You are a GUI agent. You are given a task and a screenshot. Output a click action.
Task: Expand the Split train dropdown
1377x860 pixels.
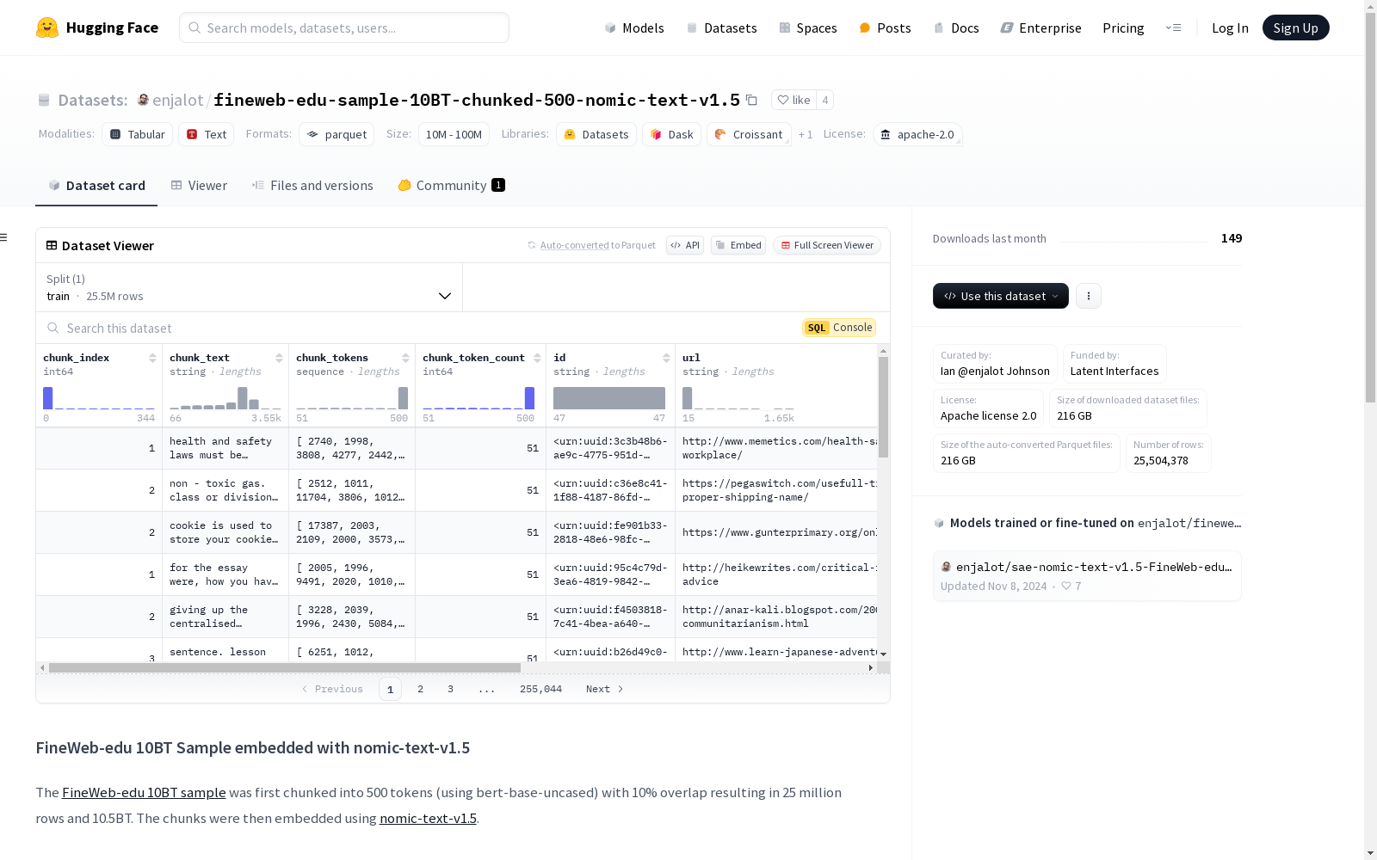[250, 287]
